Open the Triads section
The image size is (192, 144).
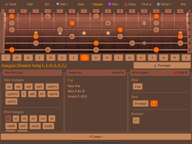[x=28, y=4]
